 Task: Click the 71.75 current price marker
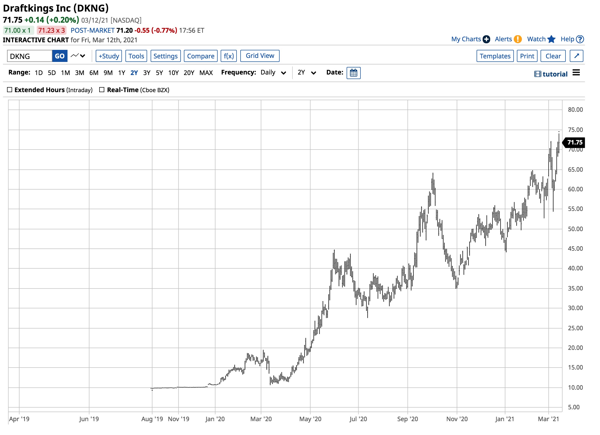573,142
